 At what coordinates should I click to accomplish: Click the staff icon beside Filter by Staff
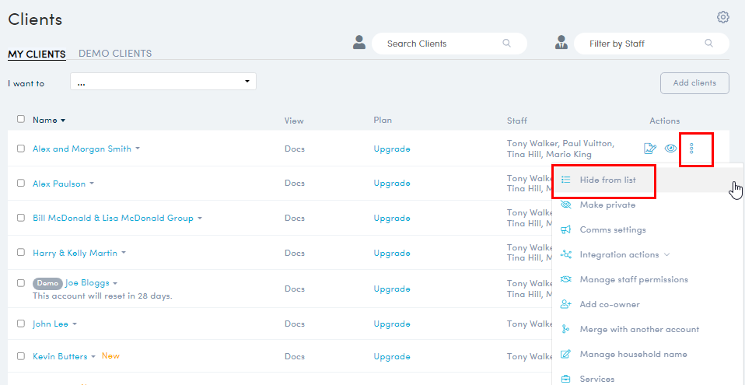(x=561, y=43)
